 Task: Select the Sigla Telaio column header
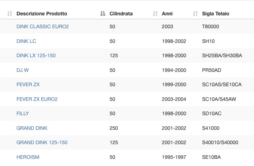point(216,14)
